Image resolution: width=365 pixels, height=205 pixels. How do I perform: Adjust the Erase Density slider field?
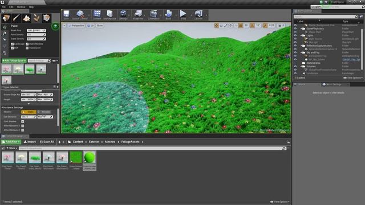point(36,39)
